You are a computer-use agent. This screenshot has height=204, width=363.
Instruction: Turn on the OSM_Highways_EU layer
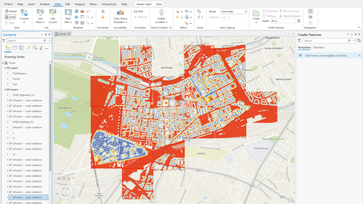(10, 95)
